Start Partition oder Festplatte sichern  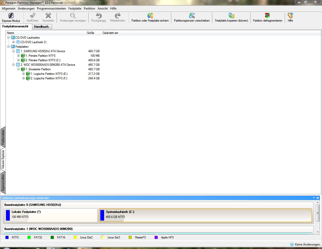tap(150, 18)
